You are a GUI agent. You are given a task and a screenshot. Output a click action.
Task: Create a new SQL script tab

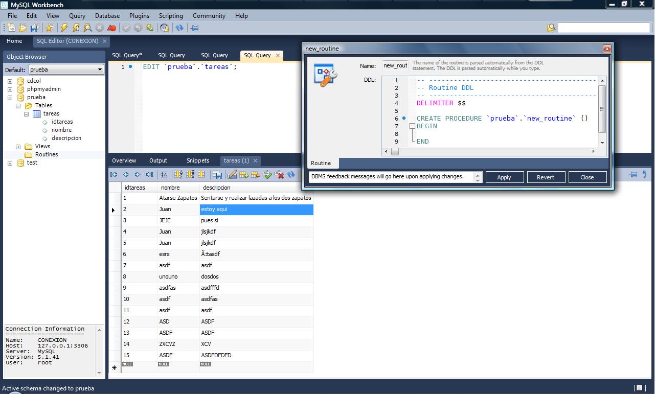11,28
